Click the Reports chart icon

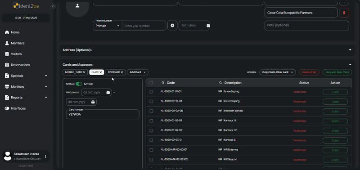point(7,98)
